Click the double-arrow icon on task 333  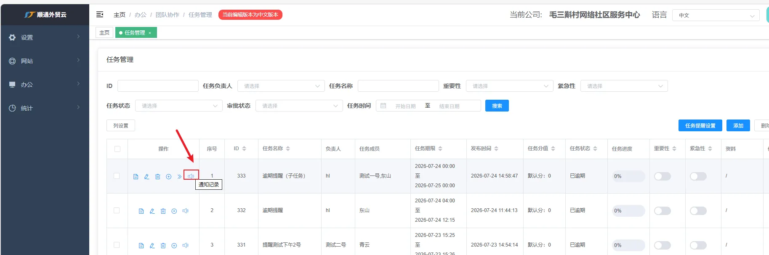click(179, 177)
